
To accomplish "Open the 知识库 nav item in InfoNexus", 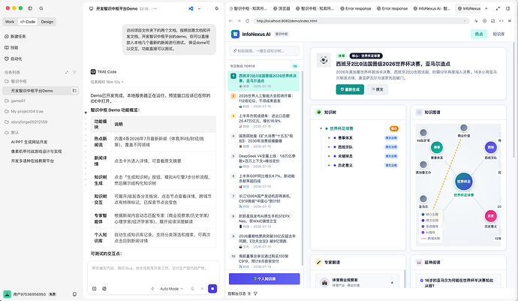I will (498, 34).
